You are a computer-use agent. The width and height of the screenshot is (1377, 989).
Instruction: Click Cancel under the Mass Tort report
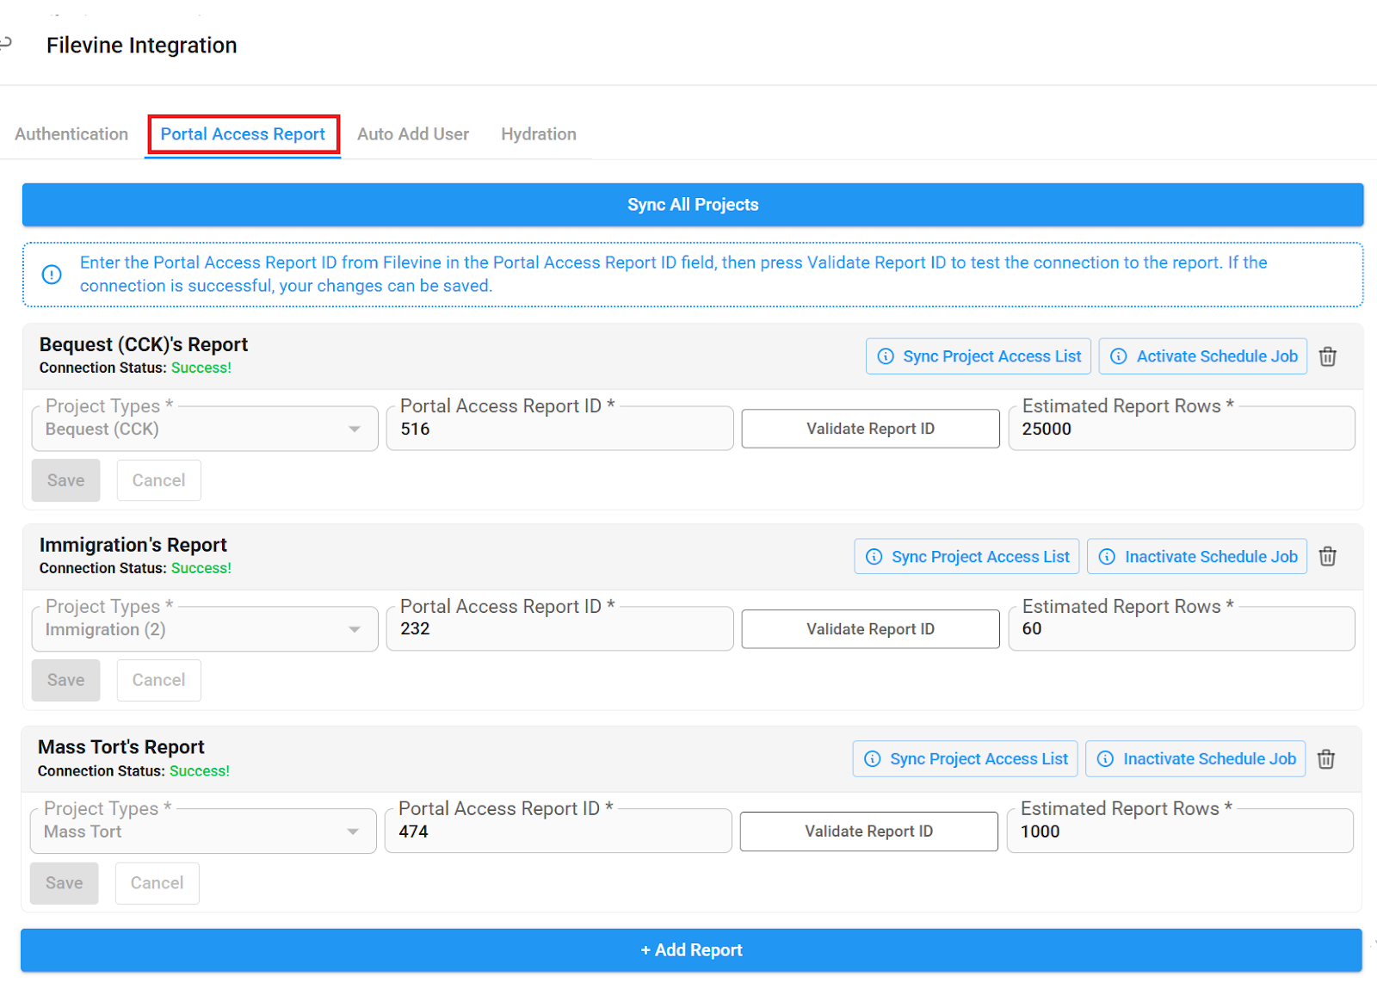pos(157,883)
